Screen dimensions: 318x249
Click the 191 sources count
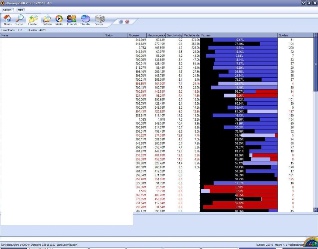click(291, 175)
